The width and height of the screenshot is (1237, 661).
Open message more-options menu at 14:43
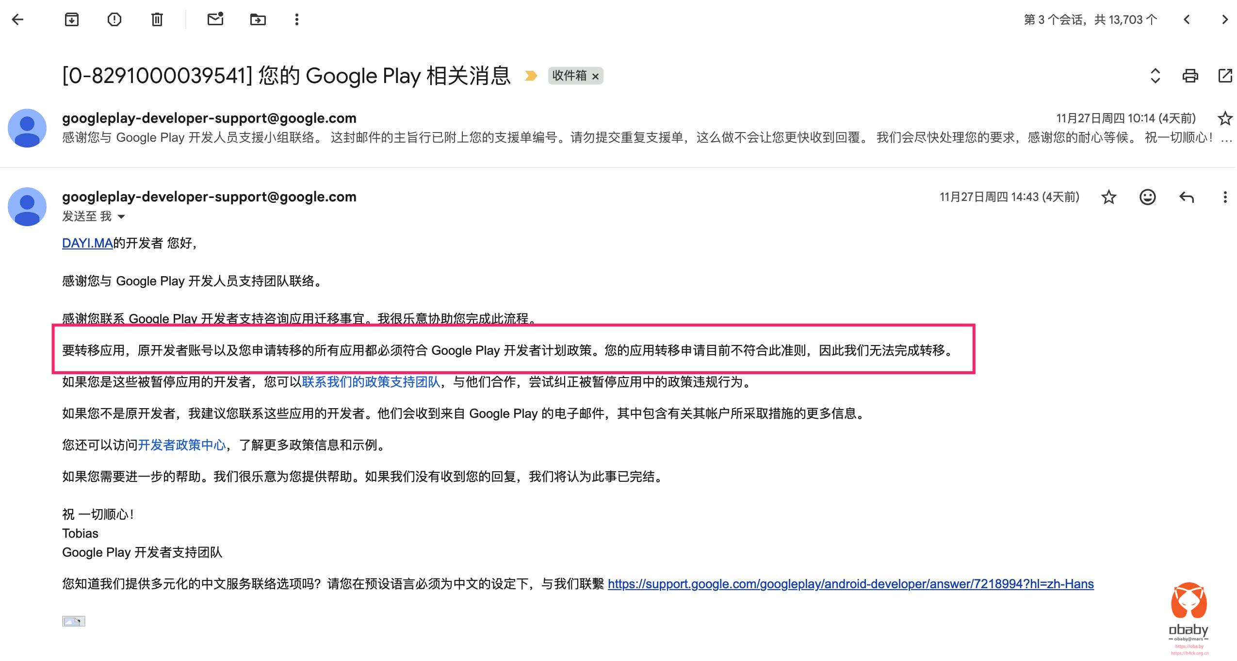(1225, 197)
